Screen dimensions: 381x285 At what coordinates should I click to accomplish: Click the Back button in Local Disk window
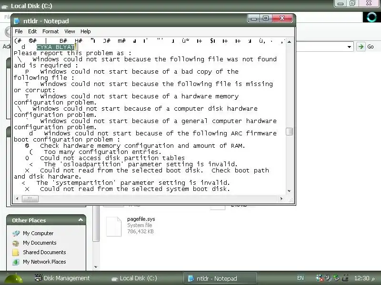8,32
